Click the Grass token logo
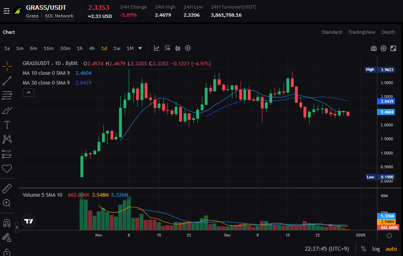This screenshot has height=256, width=403. 18,11
